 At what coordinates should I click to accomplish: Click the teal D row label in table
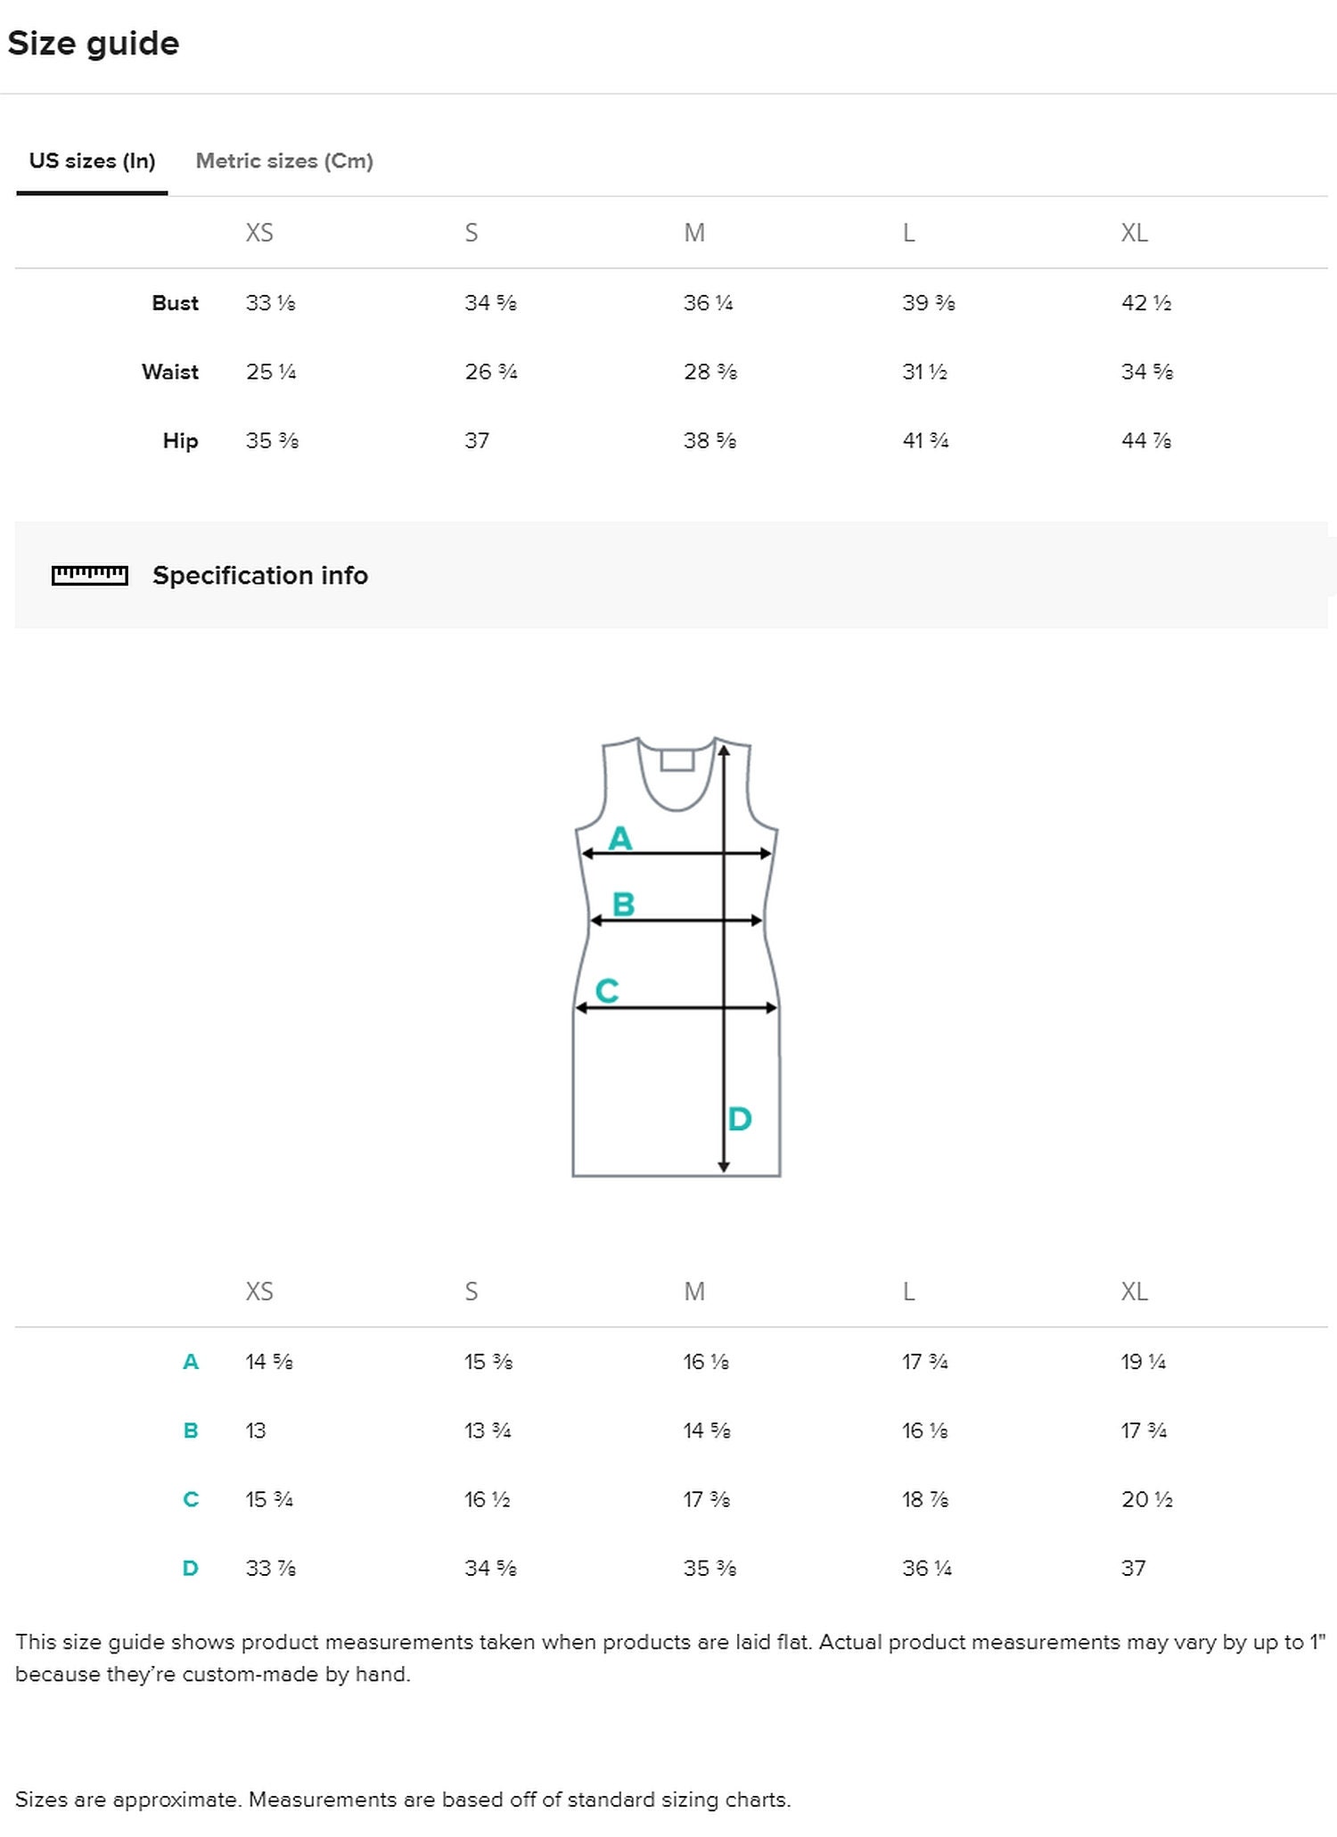pos(191,1568)
